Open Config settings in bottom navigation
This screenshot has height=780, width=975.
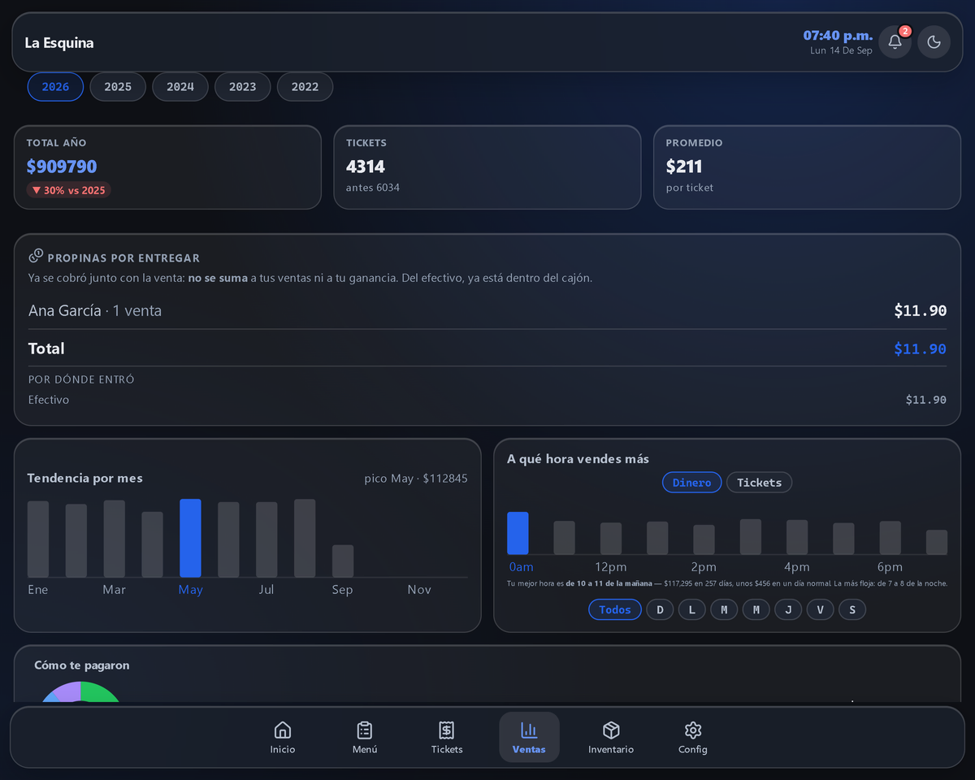(x=693, y=738)
